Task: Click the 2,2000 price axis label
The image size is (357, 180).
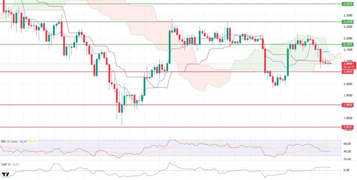Action: coord(347,38)
